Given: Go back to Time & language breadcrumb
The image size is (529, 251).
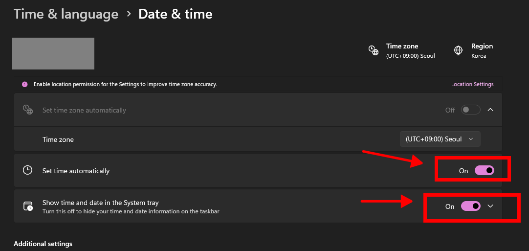Looking at the screenshot, I should [66, 14].
